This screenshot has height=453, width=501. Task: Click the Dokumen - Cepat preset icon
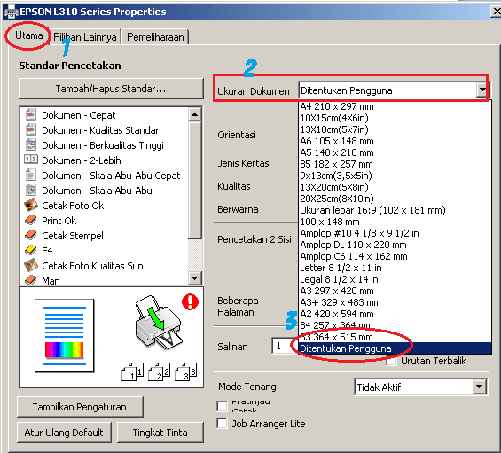tap(31, 114)
